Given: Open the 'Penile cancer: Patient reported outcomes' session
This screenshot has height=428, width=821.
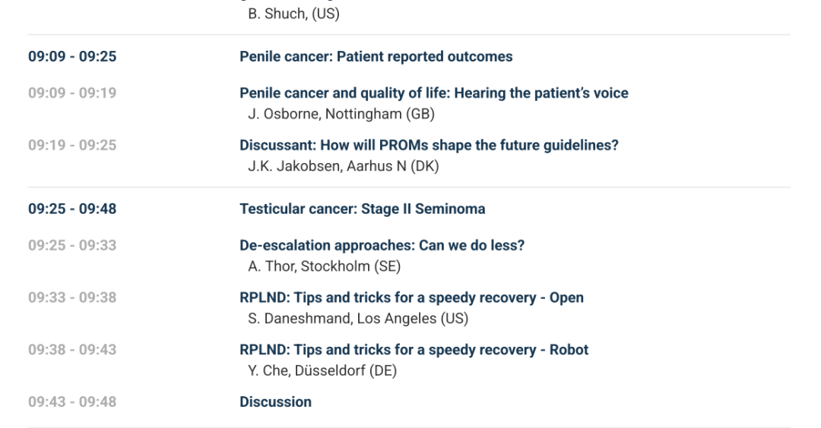Looking at the screenshot, I should pos(376,57).
